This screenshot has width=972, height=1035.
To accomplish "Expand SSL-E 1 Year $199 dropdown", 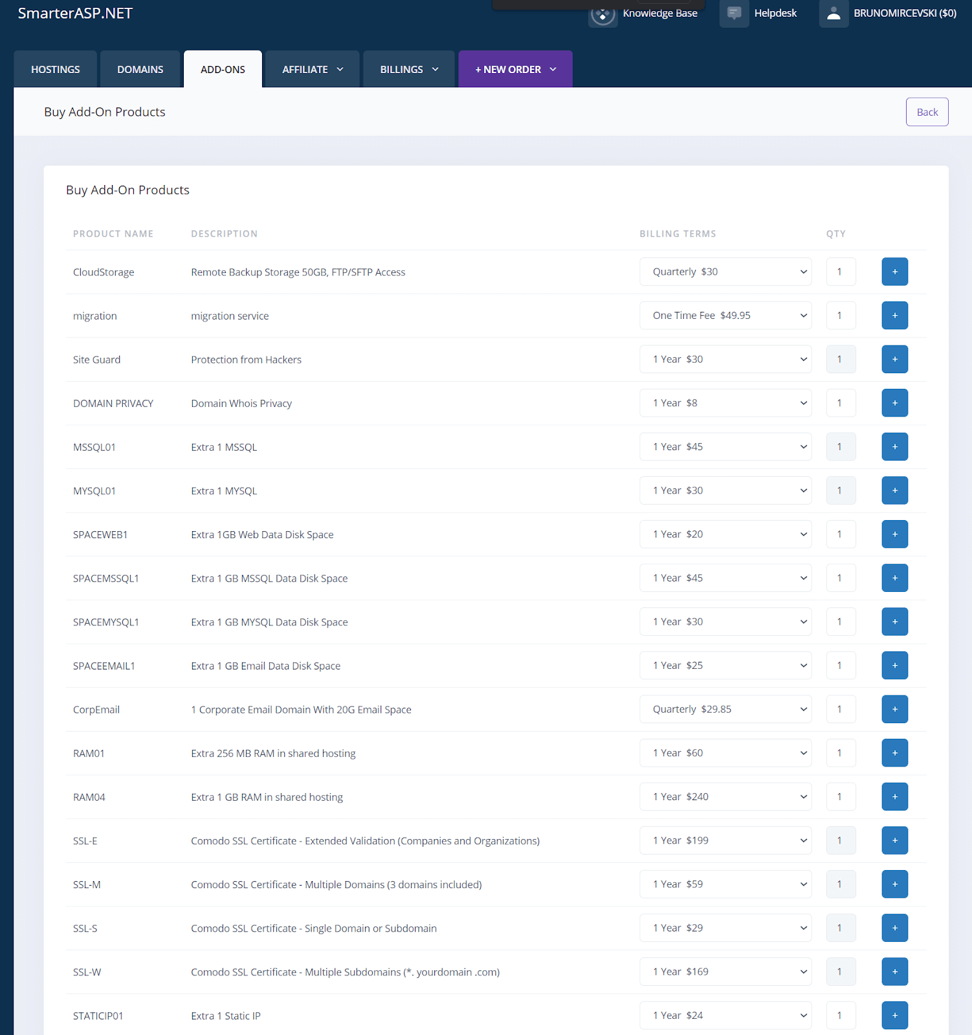I will point(725,841).
